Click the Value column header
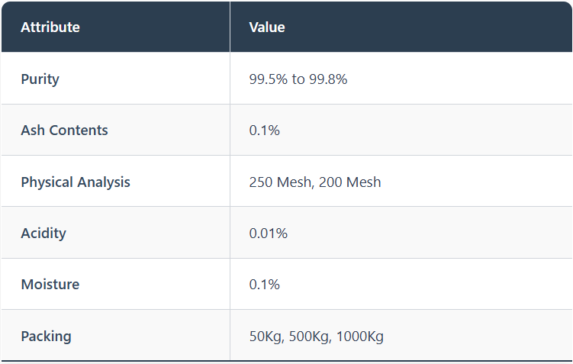This screenshot has width=573, height=364. 267,27
